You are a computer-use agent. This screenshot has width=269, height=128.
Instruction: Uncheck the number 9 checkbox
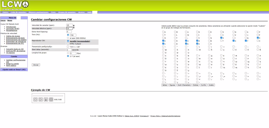point(258,38)
